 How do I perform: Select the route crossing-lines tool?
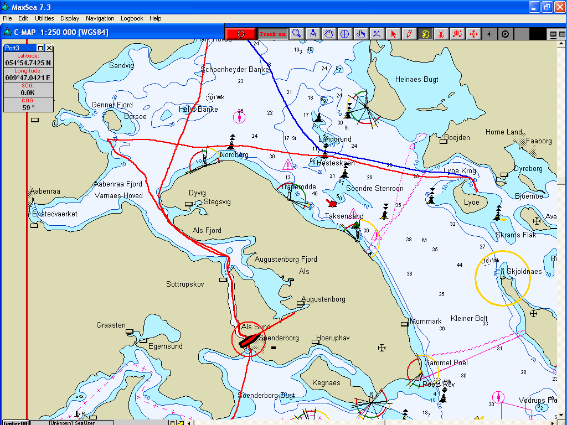click(377, 34)
